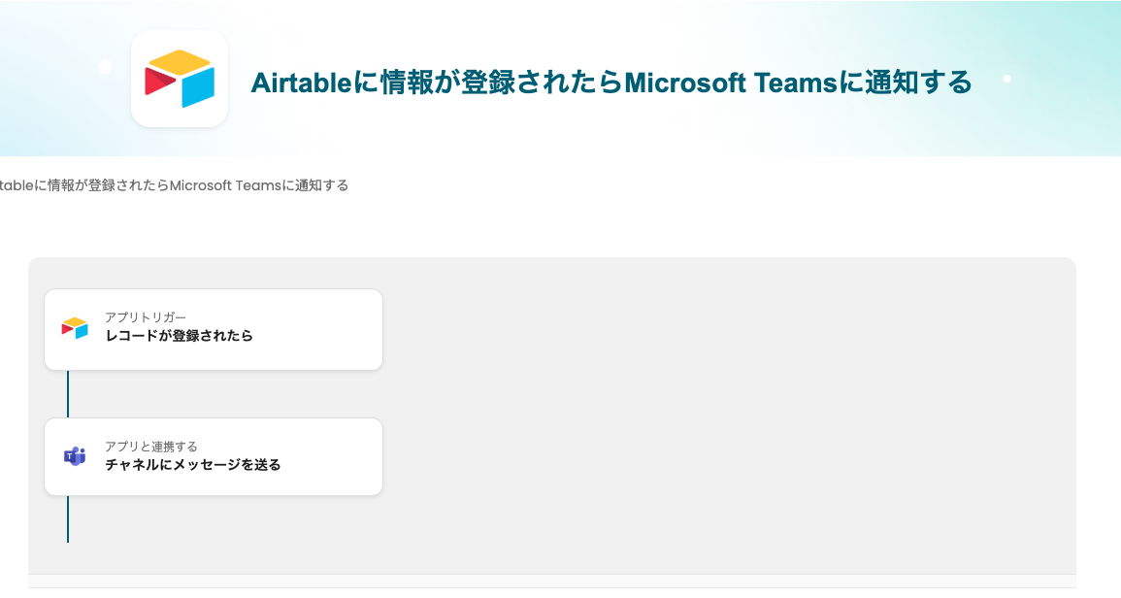Click the white dot right of the header title
Screen dimensions: 1121x598
coord(1006,79)
